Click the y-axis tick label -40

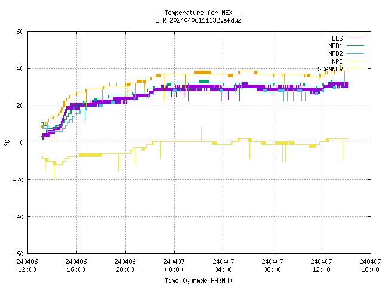[19, 217]
